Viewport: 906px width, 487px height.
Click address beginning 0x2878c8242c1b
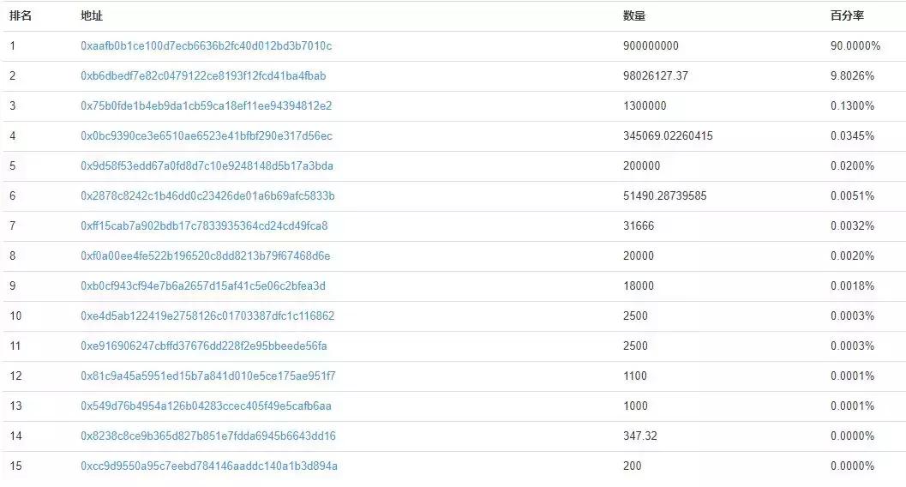207,196
